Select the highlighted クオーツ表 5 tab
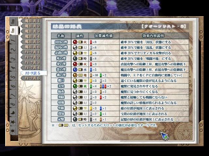Viewport: 209px width, 156px height. [x=33, y=73]
